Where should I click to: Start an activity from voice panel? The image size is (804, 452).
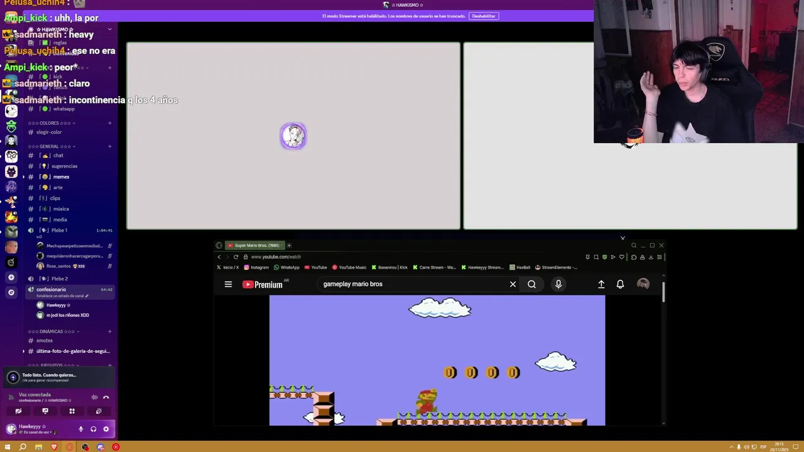72,411
